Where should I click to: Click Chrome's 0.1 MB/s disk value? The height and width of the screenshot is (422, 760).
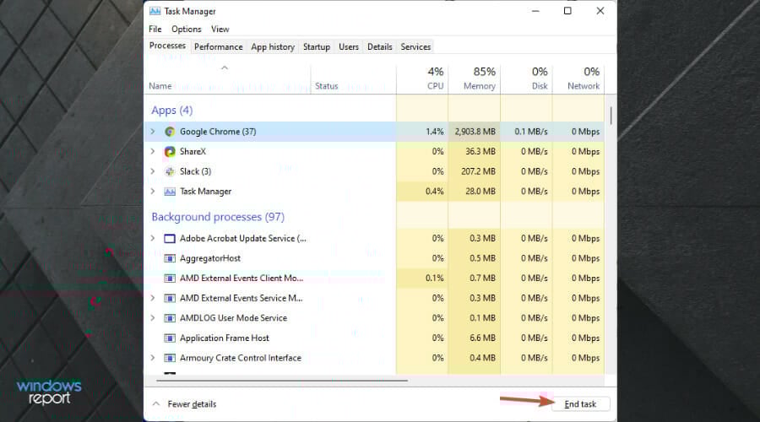(531, 132)
